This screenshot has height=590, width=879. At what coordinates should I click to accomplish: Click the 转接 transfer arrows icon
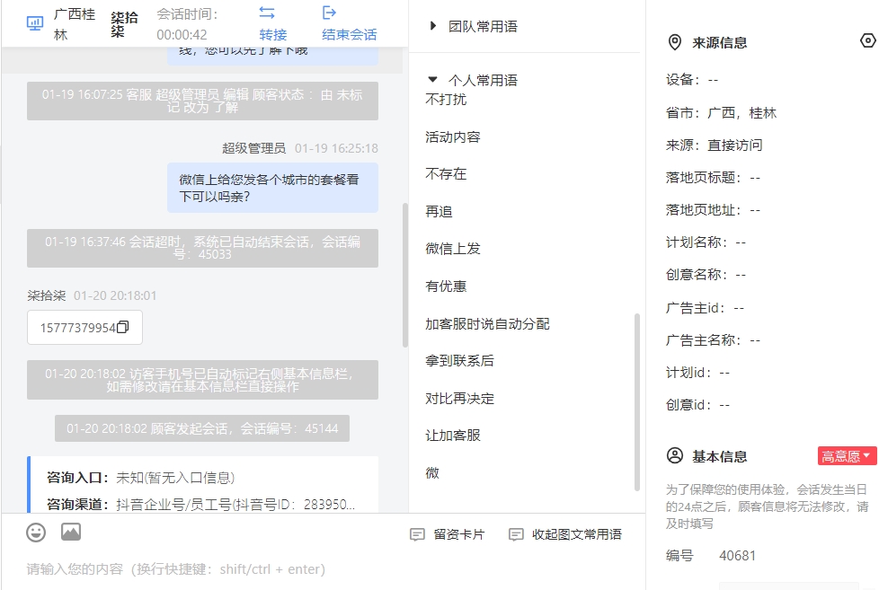[x=267, y=13]
